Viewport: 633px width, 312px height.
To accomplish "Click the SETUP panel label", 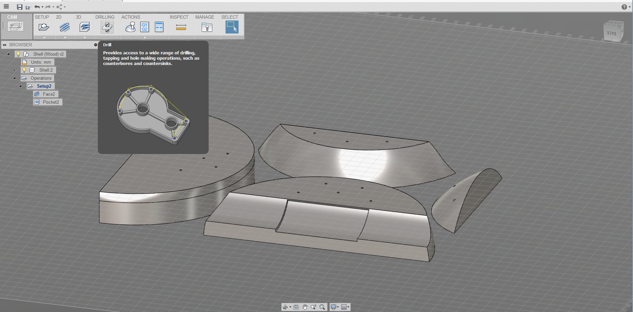I will (42, 17).
